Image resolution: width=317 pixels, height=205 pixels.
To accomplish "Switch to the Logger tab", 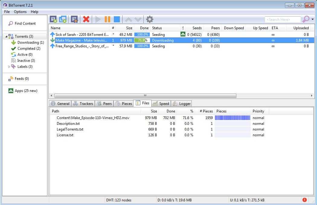I will click(181, 104).
